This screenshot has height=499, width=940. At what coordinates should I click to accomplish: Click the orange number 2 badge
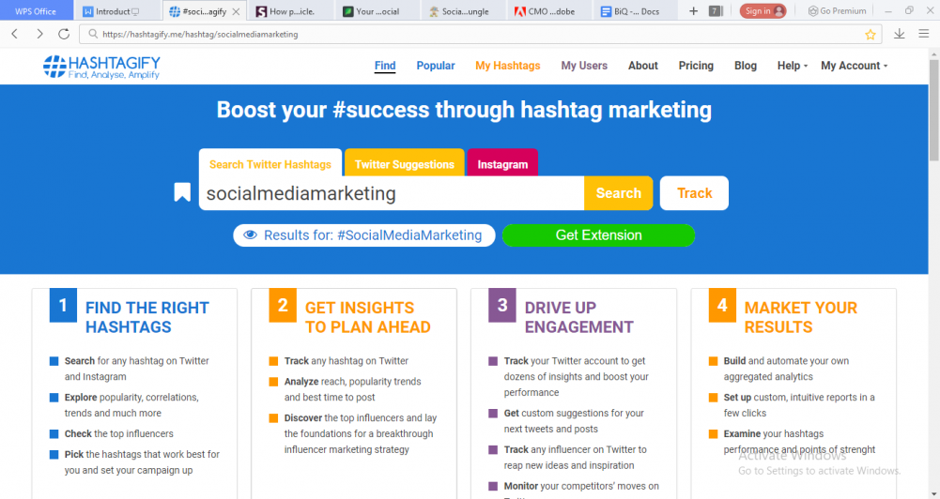pyautogui.click(x=283, y=306)
